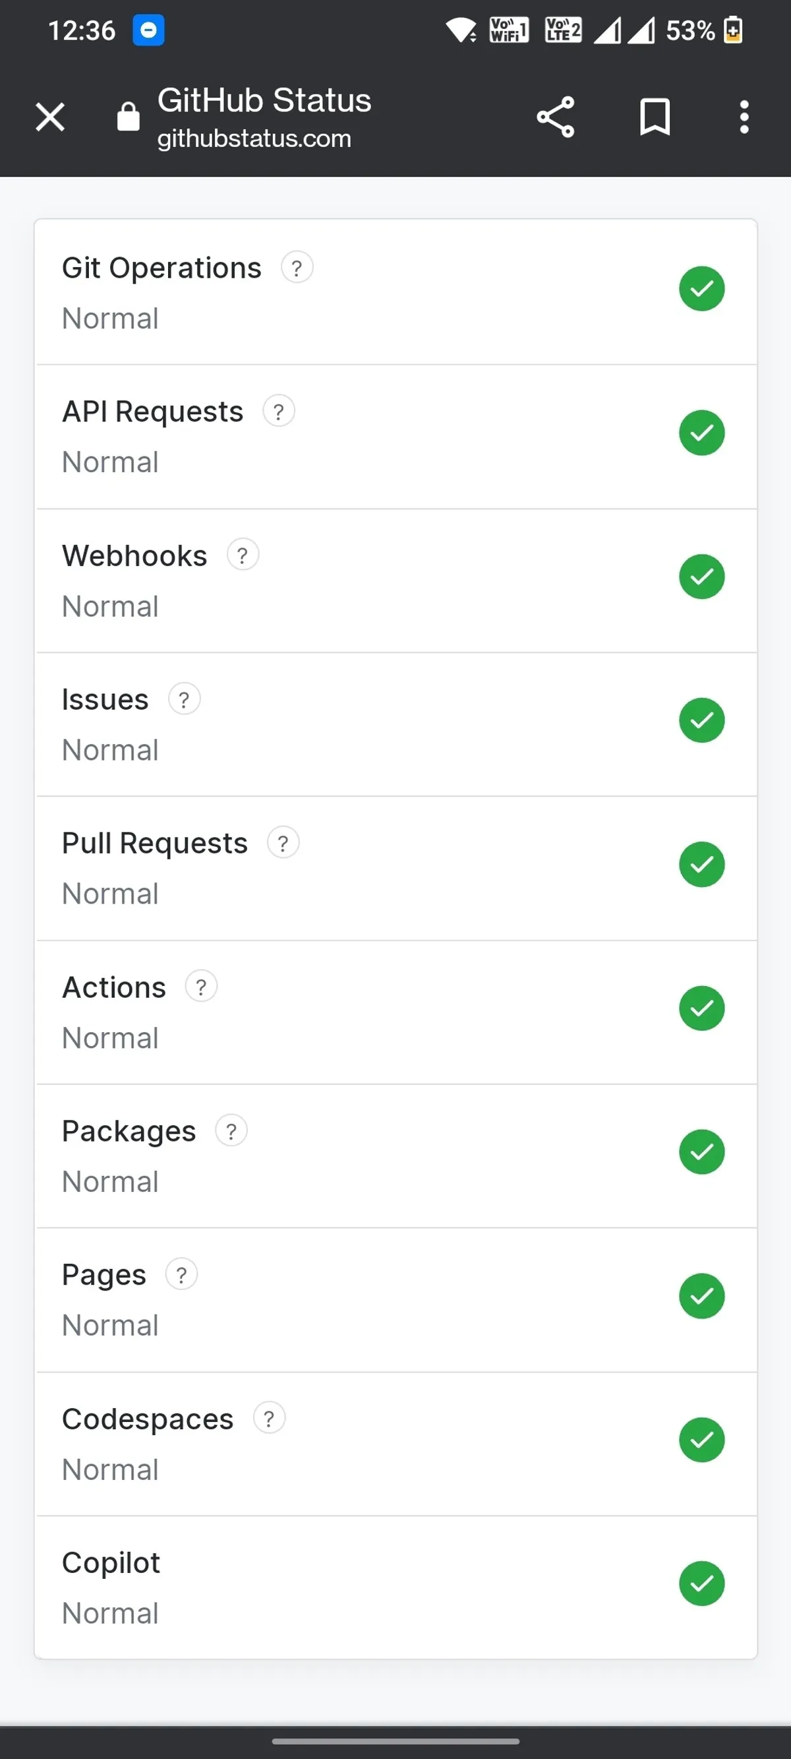The height and width of the screenshot is (1759, 791).
Task: Tap the lock icon for site security
Action: 129,117
